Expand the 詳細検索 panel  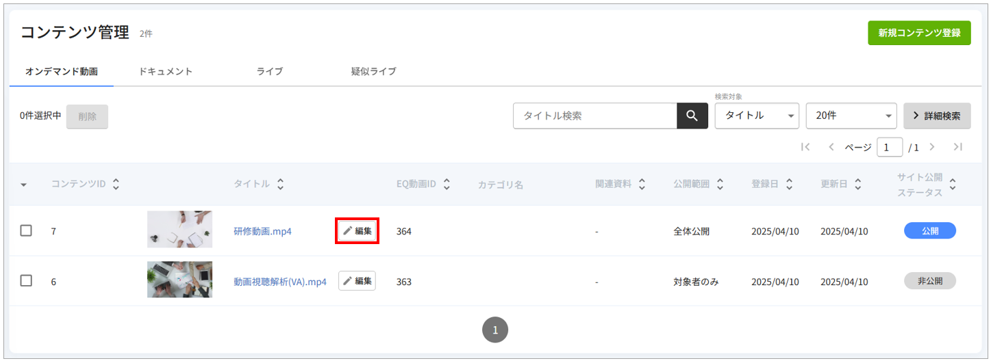(937, 116)
